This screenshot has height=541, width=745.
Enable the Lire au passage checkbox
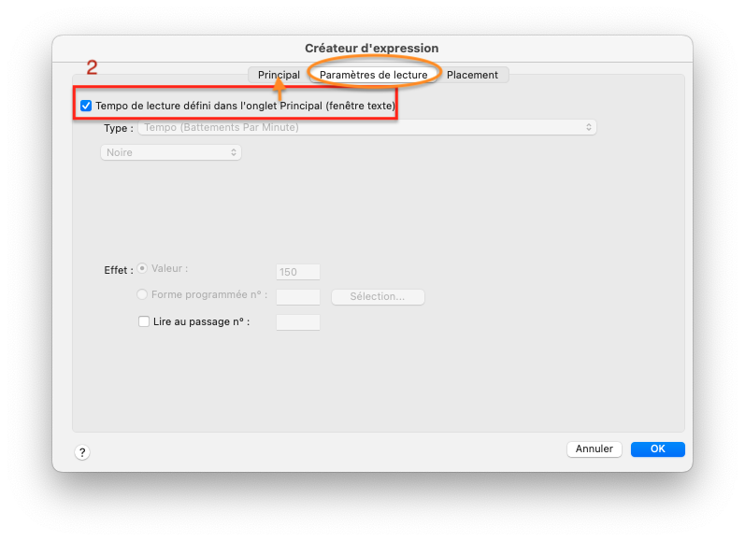[144, 321]
